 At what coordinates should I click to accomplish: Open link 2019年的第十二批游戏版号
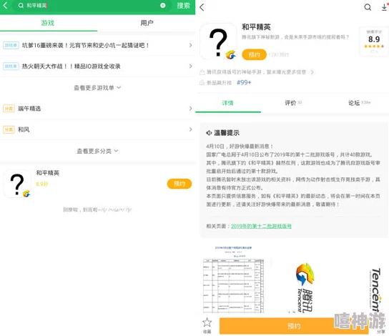[261, 226]
